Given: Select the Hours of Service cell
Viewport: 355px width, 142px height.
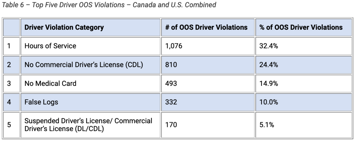Looking at the screenshot, I should (x=50, y=46).
